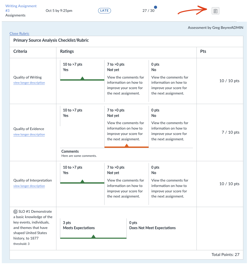This screenshot has width=249, height=266.
Task: Click the '7 / 10 pts' score for Quality of Evidence
Action: pos(230,132)
